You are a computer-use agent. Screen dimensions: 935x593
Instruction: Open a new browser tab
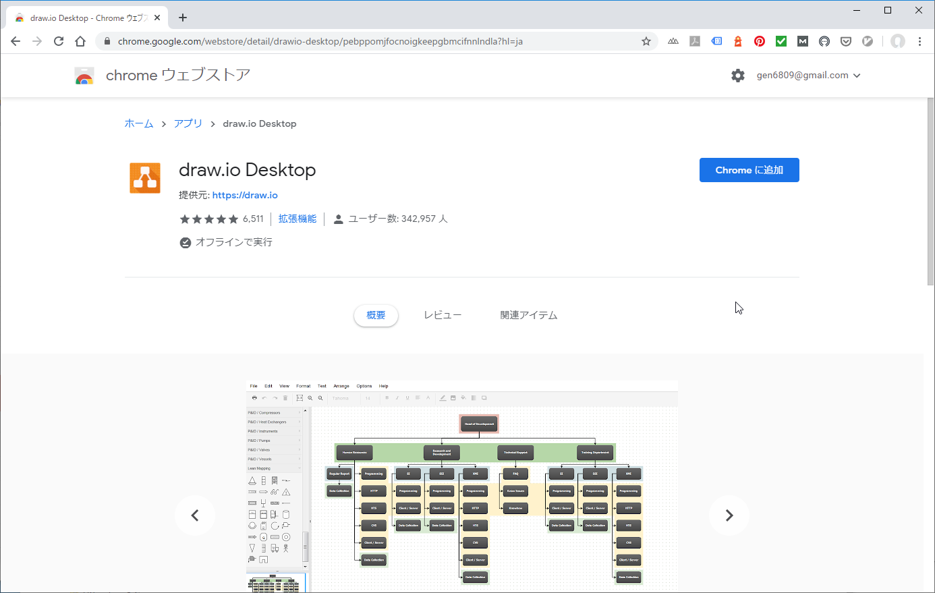tap(183, 18)
